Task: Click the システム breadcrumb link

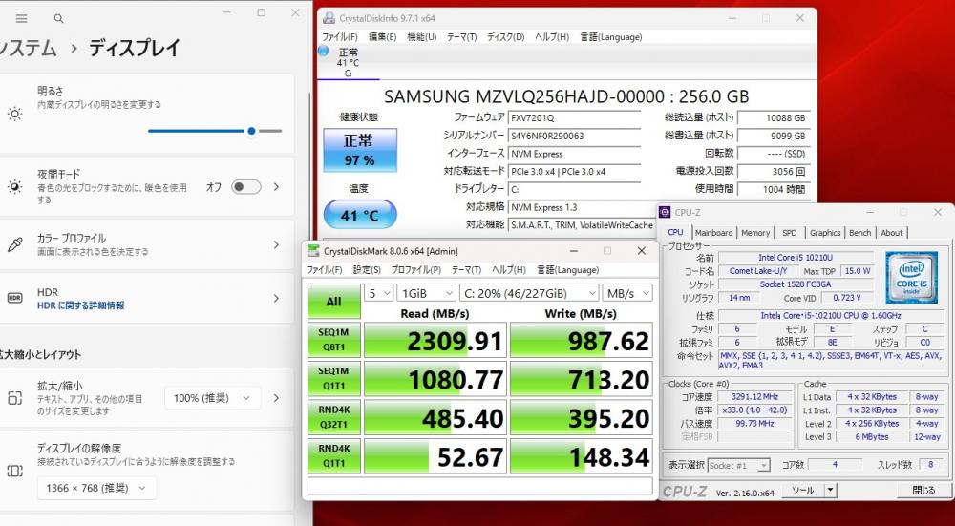Action: (x=29, y=48)
